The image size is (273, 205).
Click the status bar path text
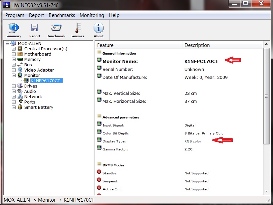[49, 200]
